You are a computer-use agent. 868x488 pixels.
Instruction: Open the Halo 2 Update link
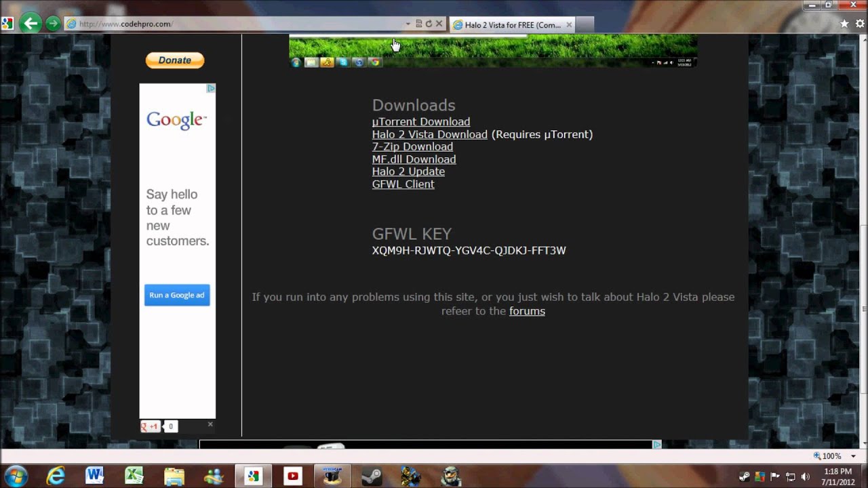point(408,171)
